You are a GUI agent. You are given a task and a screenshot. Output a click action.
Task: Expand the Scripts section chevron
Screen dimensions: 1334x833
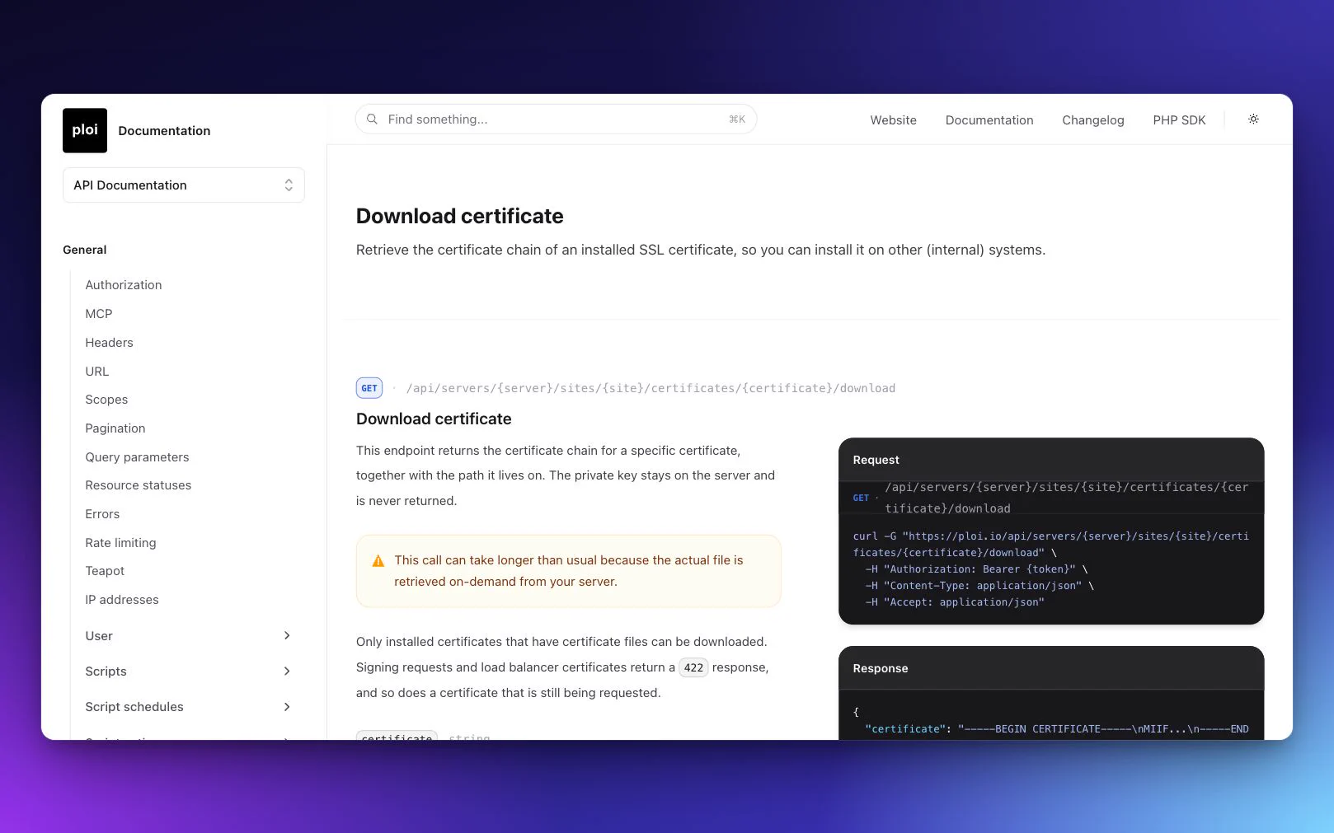click(287, 671)
